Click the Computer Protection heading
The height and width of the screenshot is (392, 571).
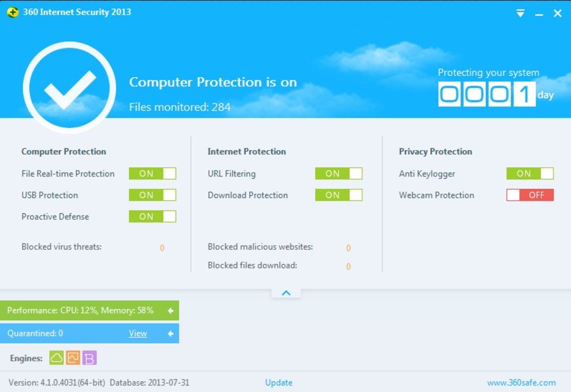click(63, 152)
